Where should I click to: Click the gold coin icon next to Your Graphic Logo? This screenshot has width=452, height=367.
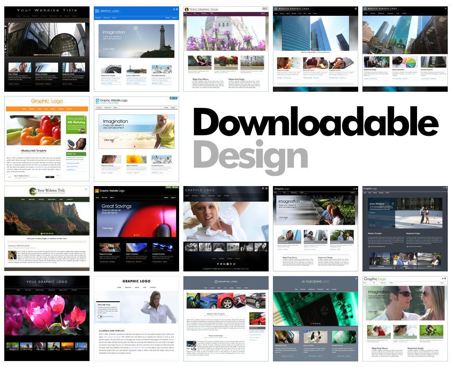(x=186, y=9)
